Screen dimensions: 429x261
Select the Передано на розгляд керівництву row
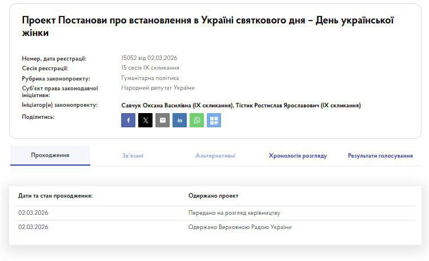(x=234, y=213)
